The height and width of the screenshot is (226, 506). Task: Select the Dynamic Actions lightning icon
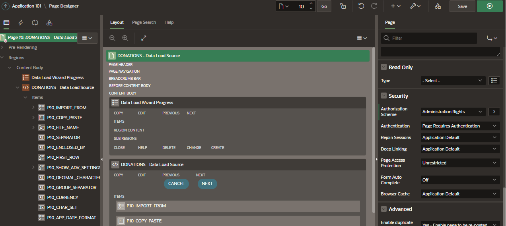click(x=21, y=23)
